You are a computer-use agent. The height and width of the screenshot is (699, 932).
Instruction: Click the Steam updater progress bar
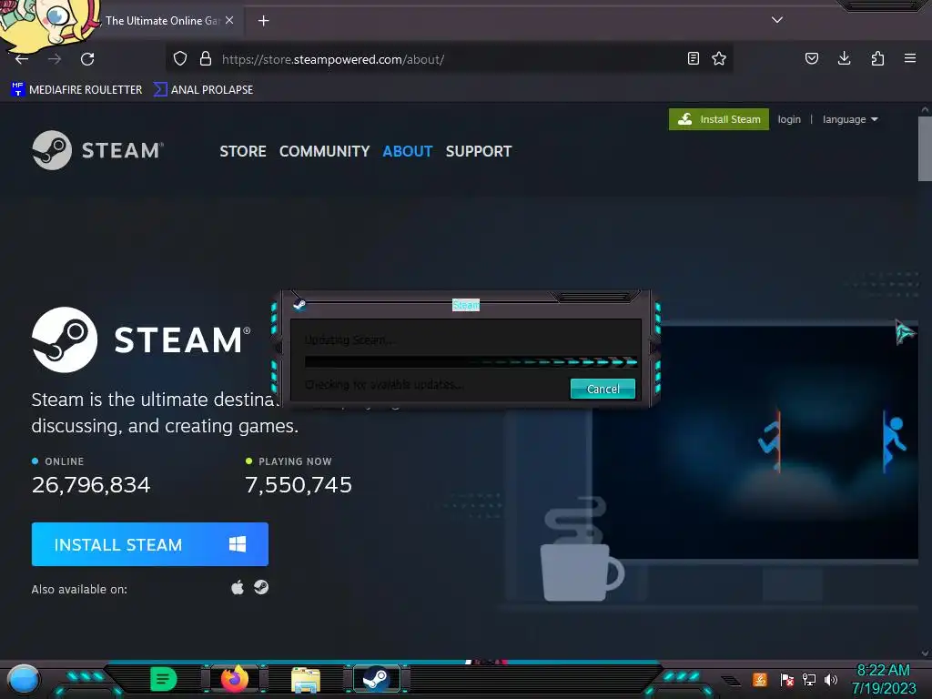point(471,361)
